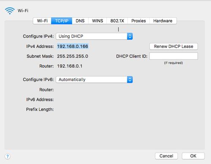Go to the 802.1X tab
This screenshot has height=164, width=211.
(x=117, y=21)
